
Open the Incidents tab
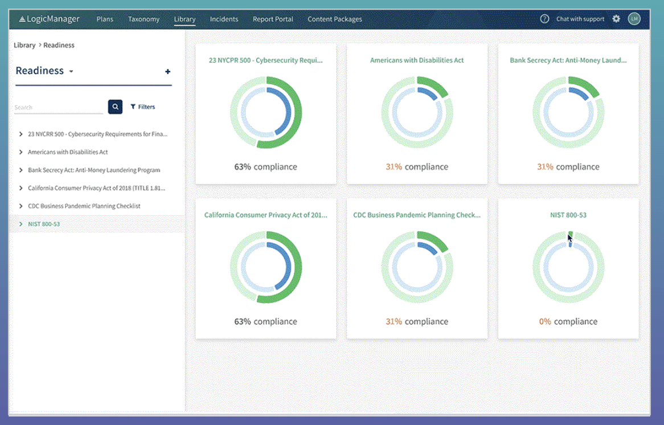(x=224, y=19)
